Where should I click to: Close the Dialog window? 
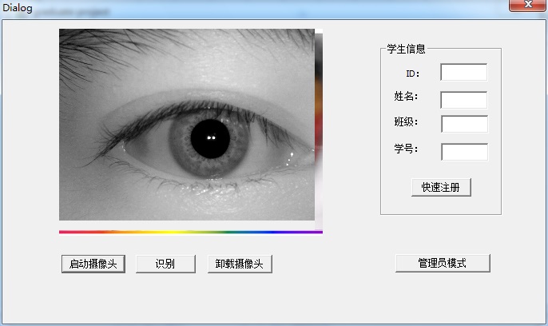click(x=528, y=5)
